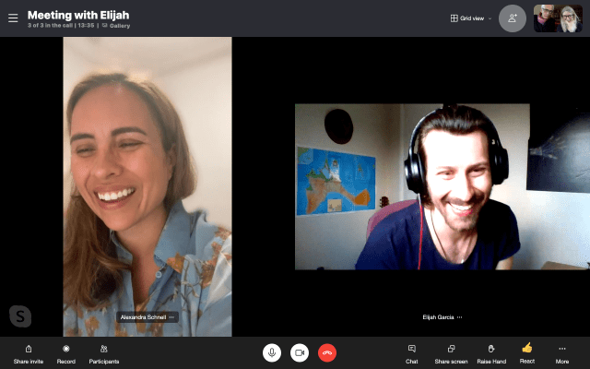The height and width of the screenshot is (369, 590).
Task: Expand the Grid view dropdown
Action: tap(470, 18)
